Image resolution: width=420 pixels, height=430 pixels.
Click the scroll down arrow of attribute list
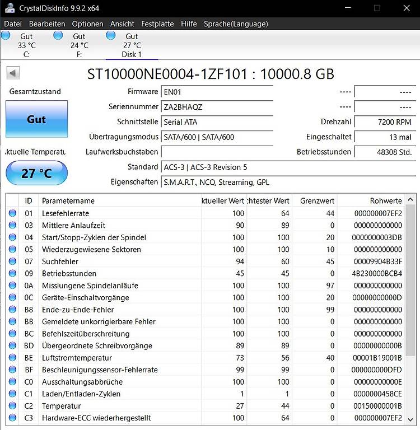pyautogui.click(x=410, y=419)
